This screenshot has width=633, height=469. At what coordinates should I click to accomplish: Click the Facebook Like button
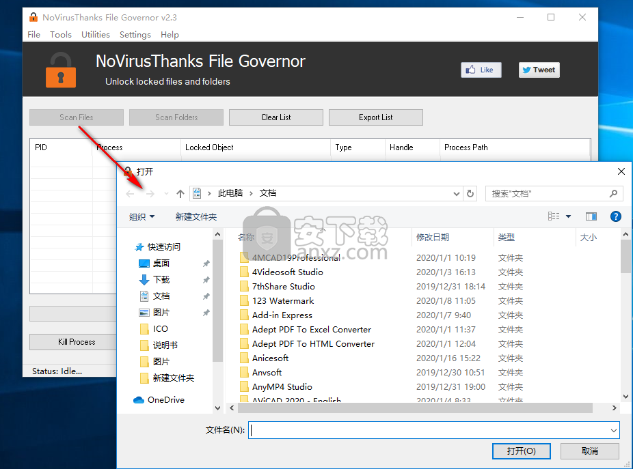click(481, 70)
